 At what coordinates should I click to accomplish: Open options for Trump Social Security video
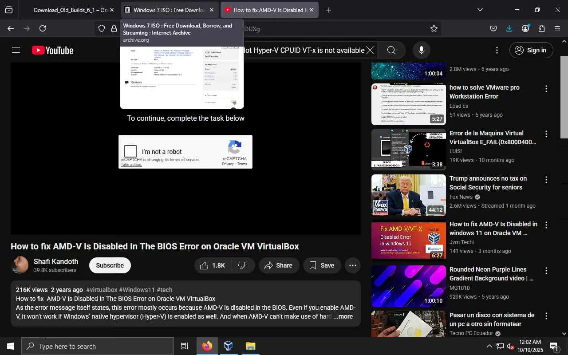(546, 180)
